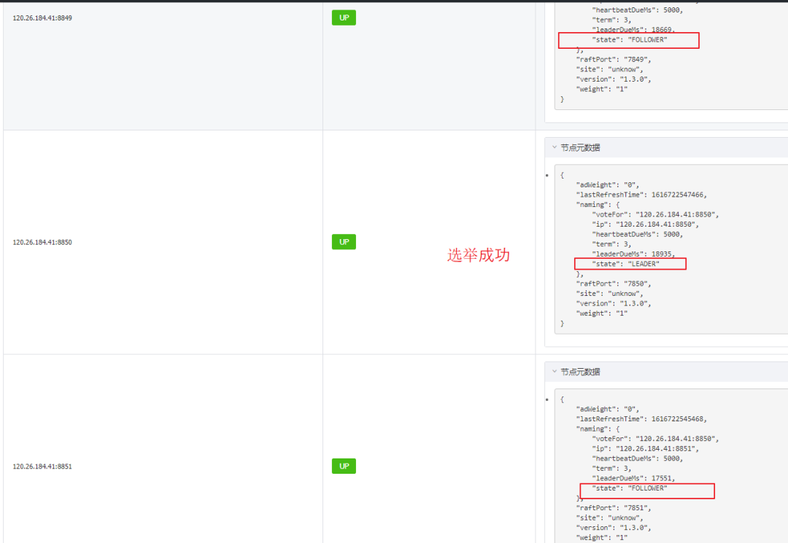Click the "ip": "120.26.184.41:8851" metadata line
This screenshot has width=788, height=543.
(646, 449)
